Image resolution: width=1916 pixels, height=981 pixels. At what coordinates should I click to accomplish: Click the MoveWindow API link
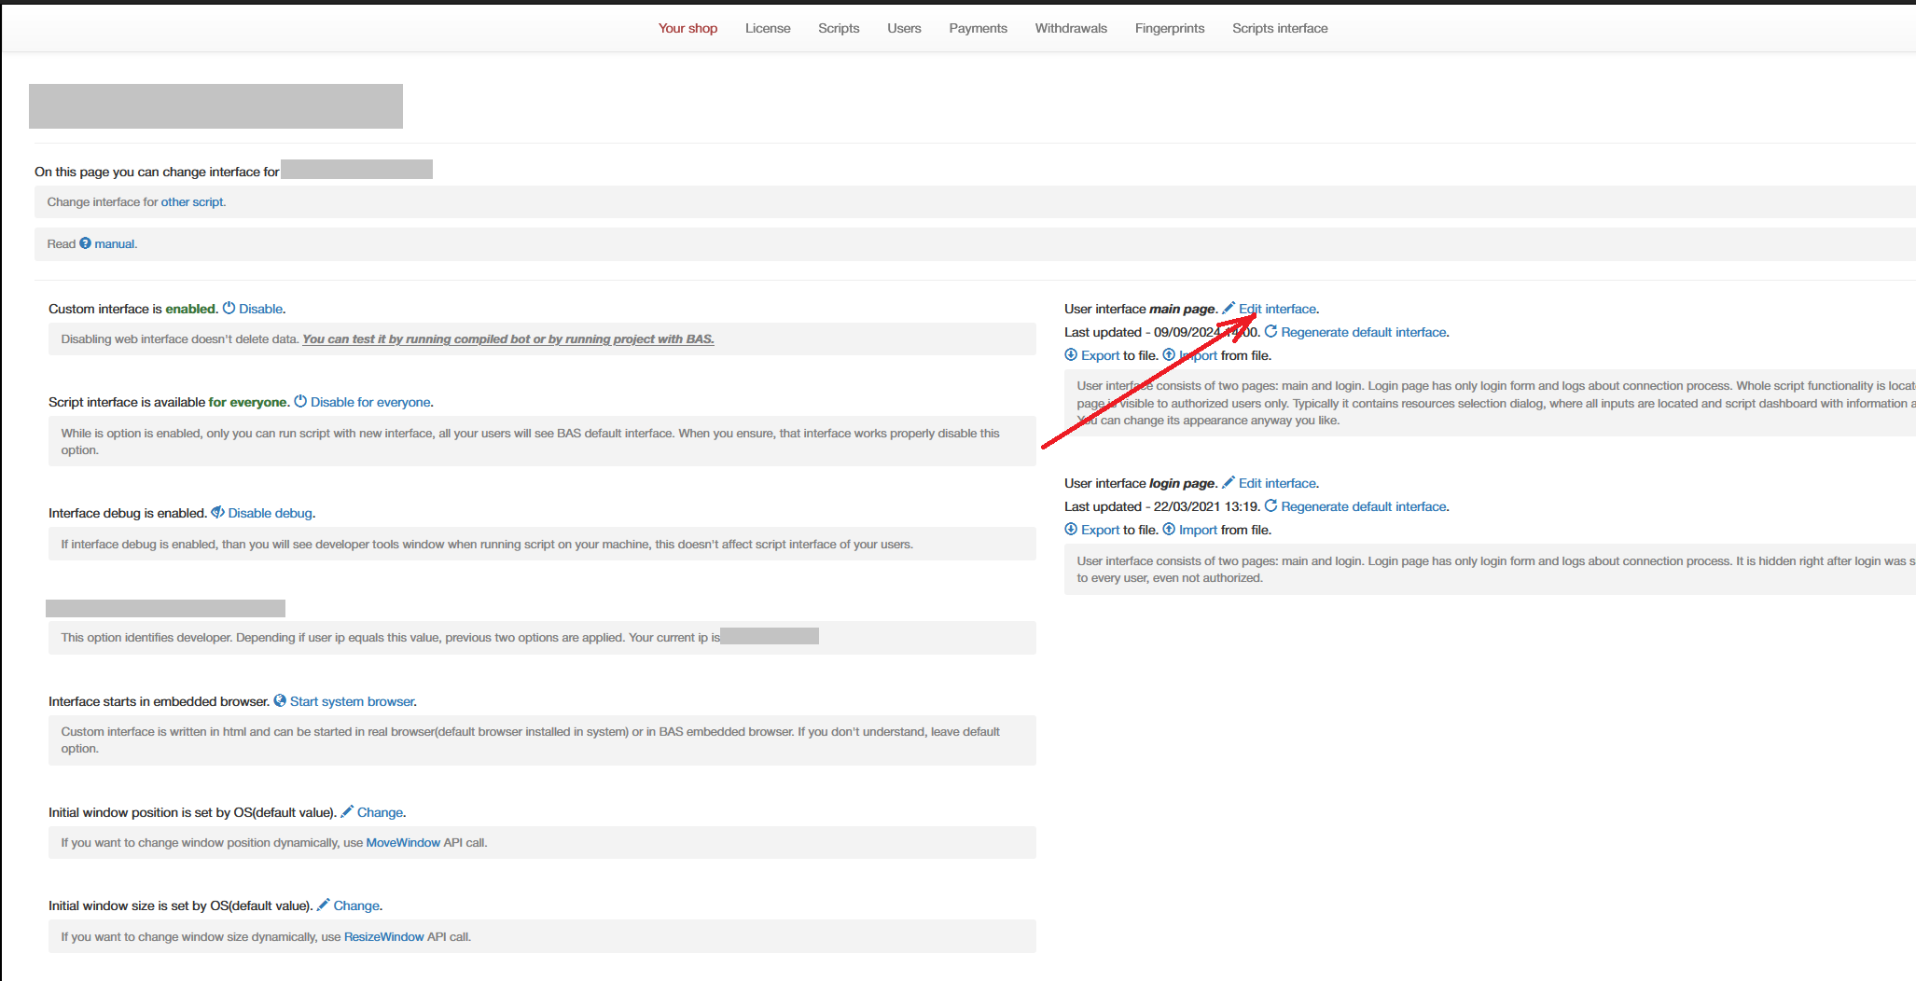[403, 843]
